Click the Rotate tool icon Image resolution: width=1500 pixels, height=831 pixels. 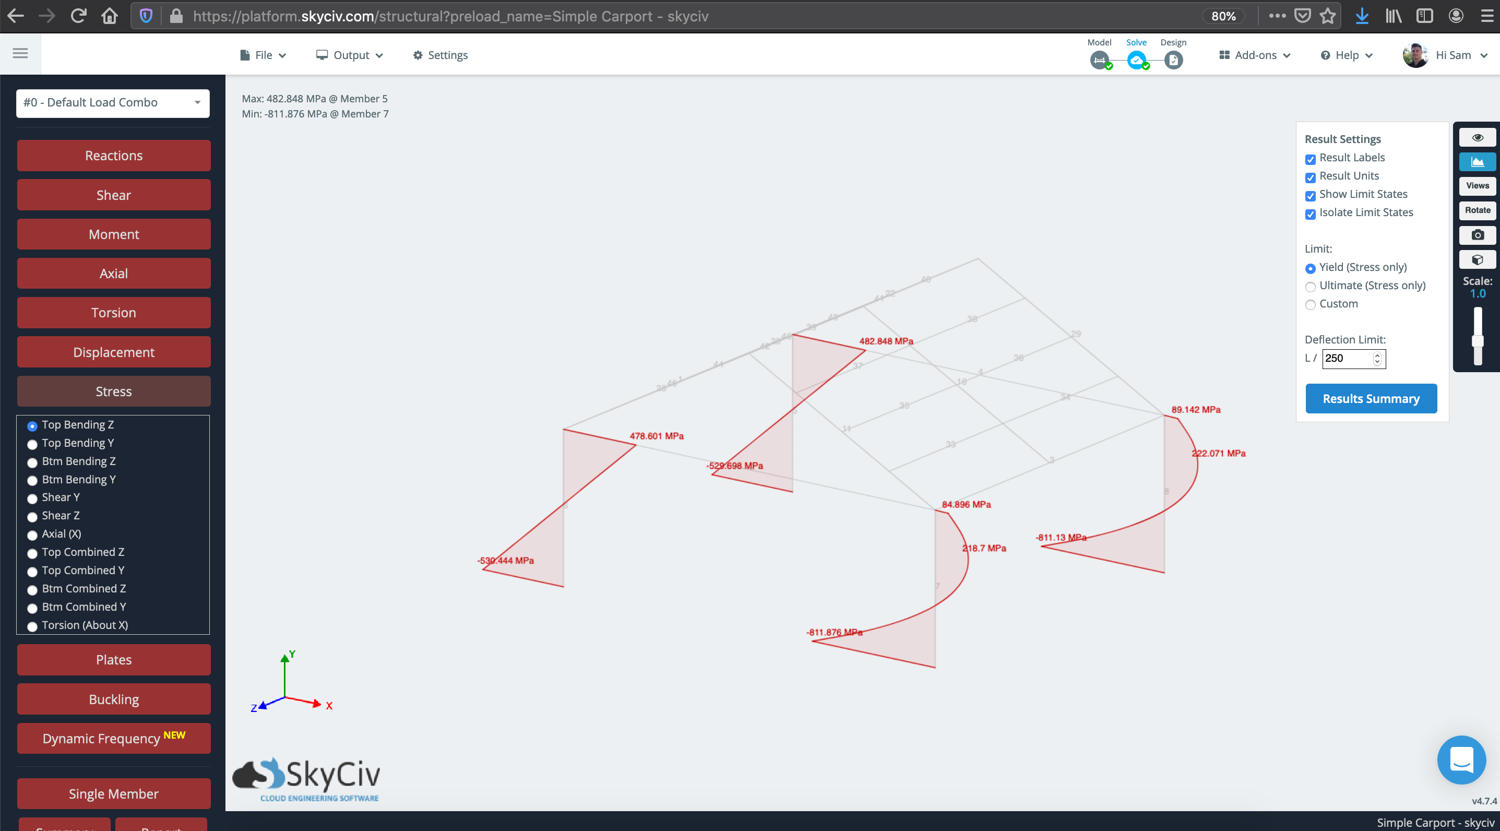pos(1478,210)
